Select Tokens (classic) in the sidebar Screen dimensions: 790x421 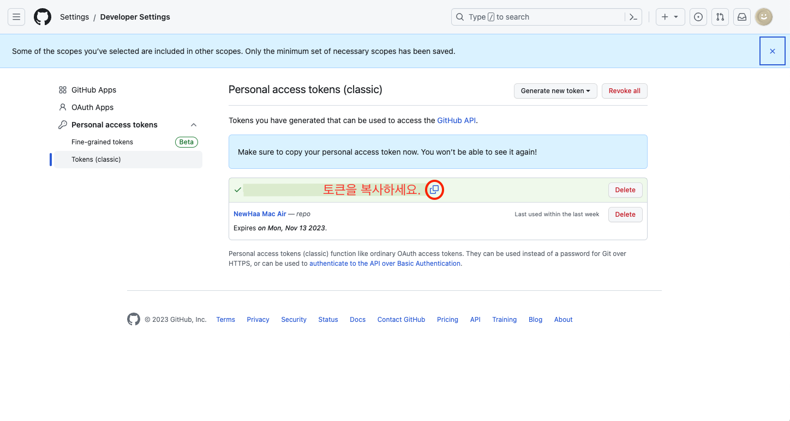click(128, 160)
